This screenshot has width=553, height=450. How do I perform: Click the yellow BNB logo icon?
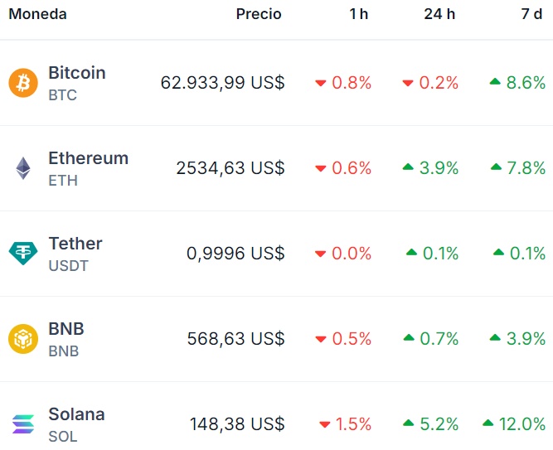coord(23,339)
